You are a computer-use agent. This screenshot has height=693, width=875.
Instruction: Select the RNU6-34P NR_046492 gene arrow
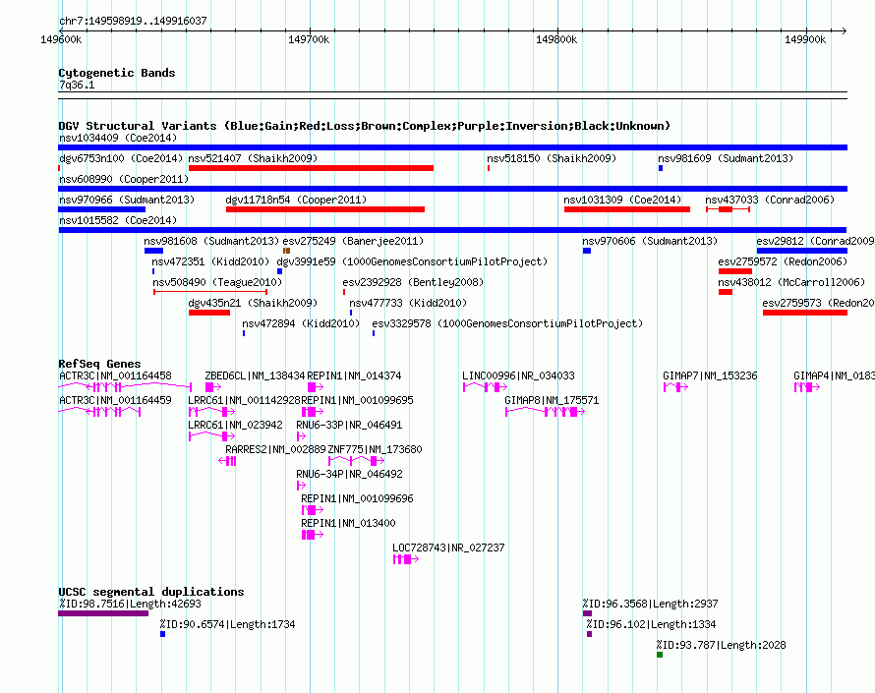pyautogui.click(x=302, y=486)
